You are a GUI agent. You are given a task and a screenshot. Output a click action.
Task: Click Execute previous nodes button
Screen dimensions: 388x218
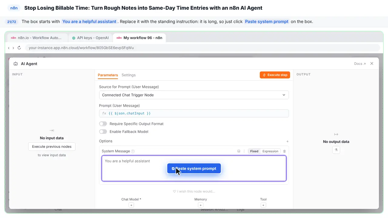pyautogui.click(x=52, y=147)
